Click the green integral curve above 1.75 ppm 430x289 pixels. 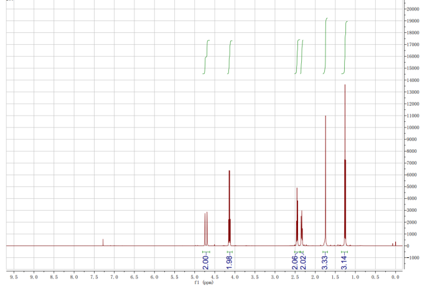[x=325, y=44]
